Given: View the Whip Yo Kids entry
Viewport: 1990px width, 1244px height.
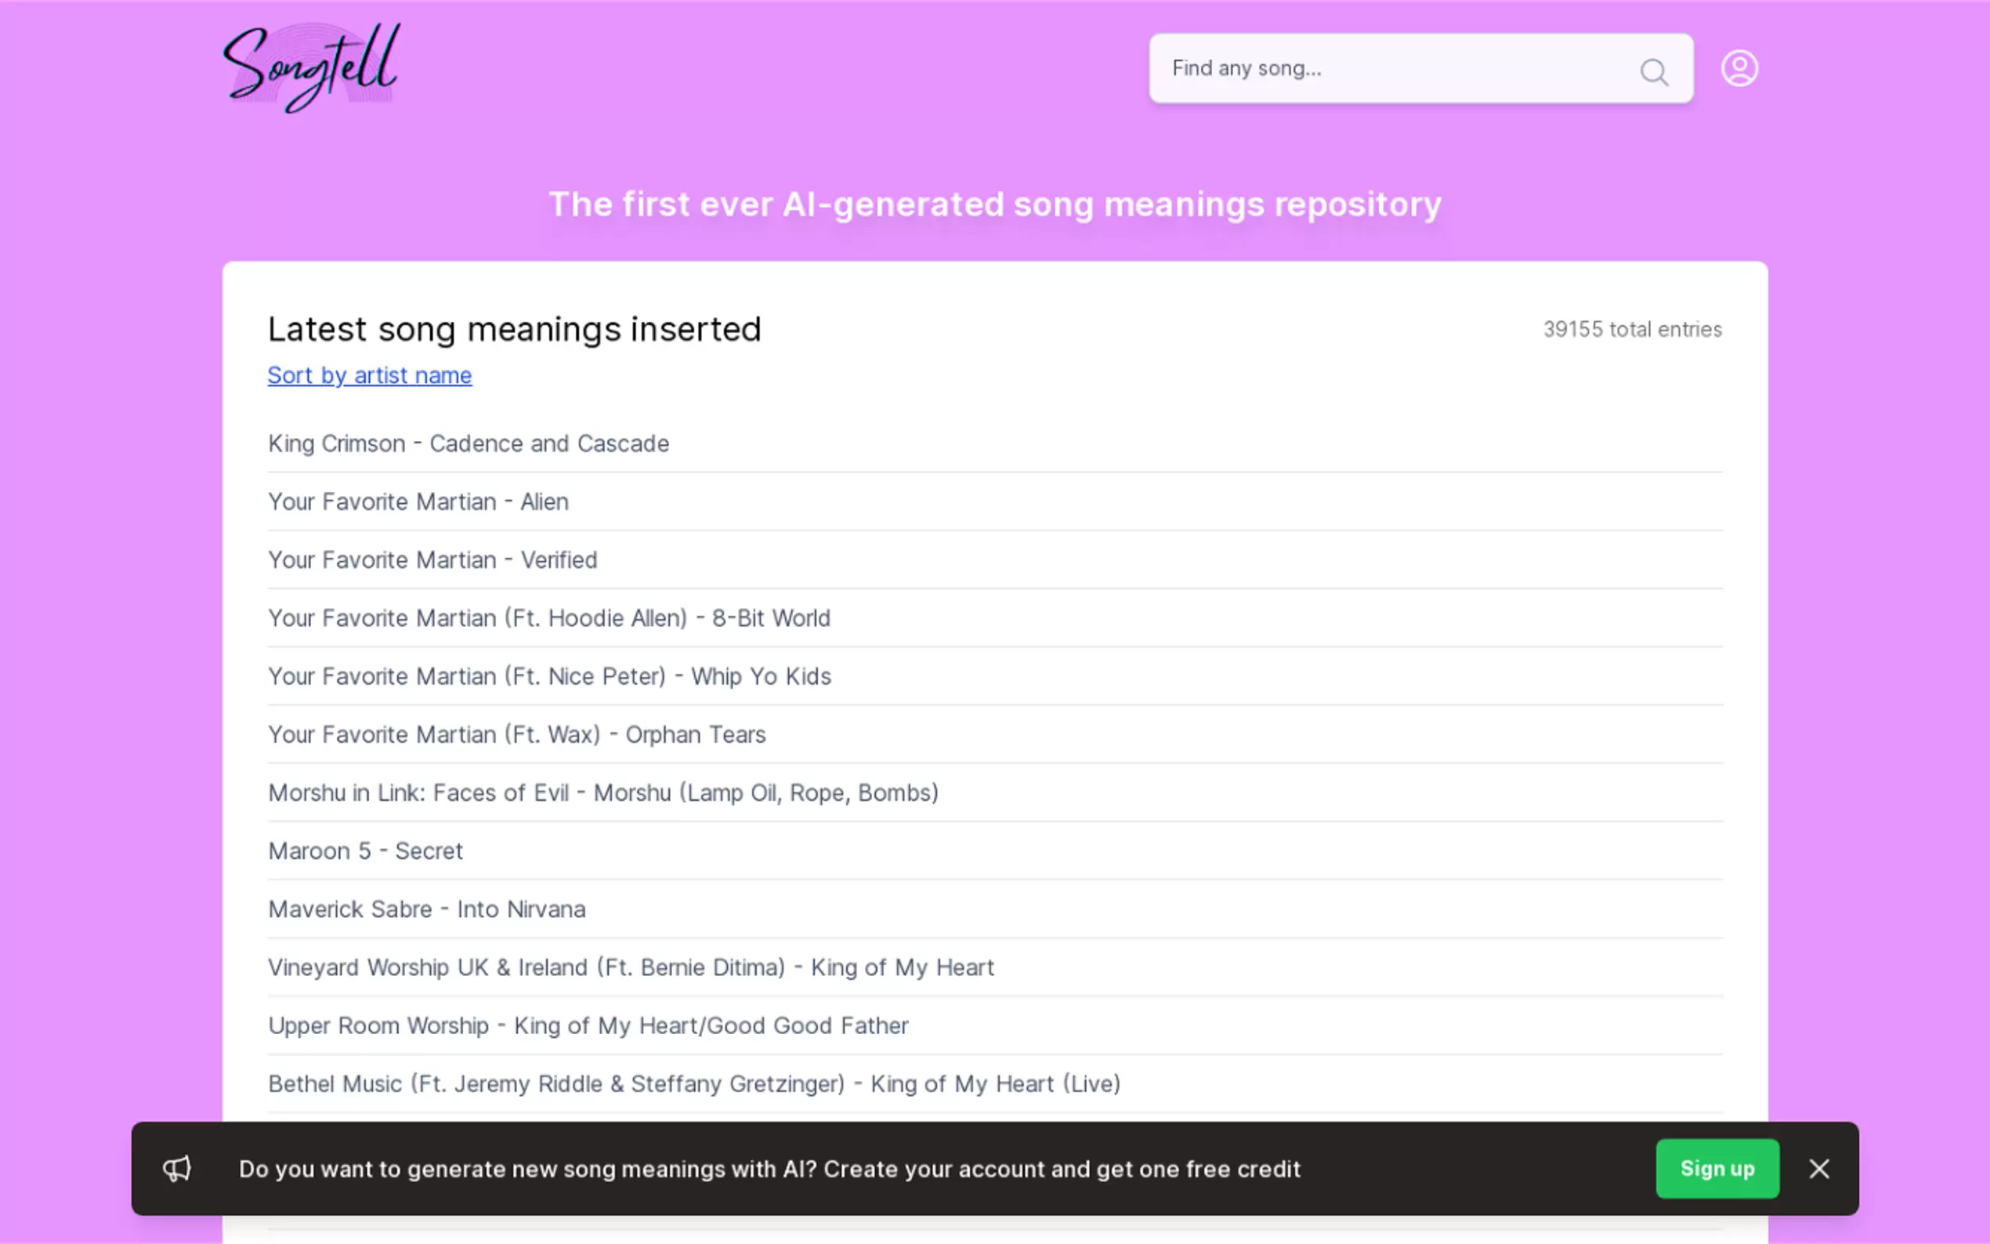Looking at the screenshot, I should pos(549,676).
